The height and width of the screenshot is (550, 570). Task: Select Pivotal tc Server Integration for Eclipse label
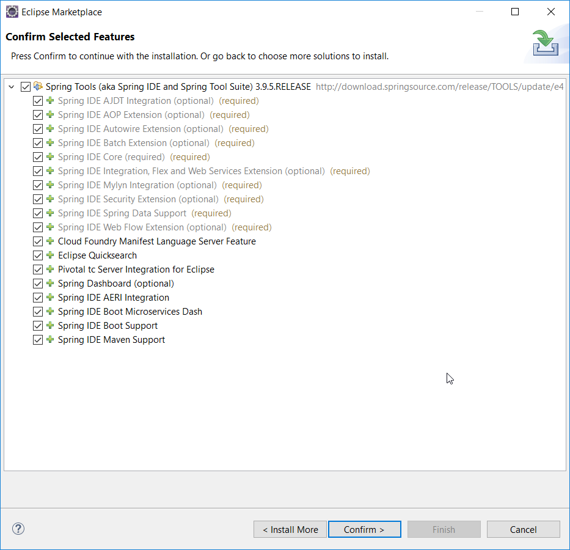(136, 269)
